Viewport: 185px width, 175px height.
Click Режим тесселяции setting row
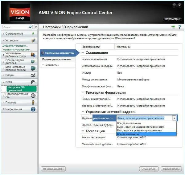coord(129,137)
